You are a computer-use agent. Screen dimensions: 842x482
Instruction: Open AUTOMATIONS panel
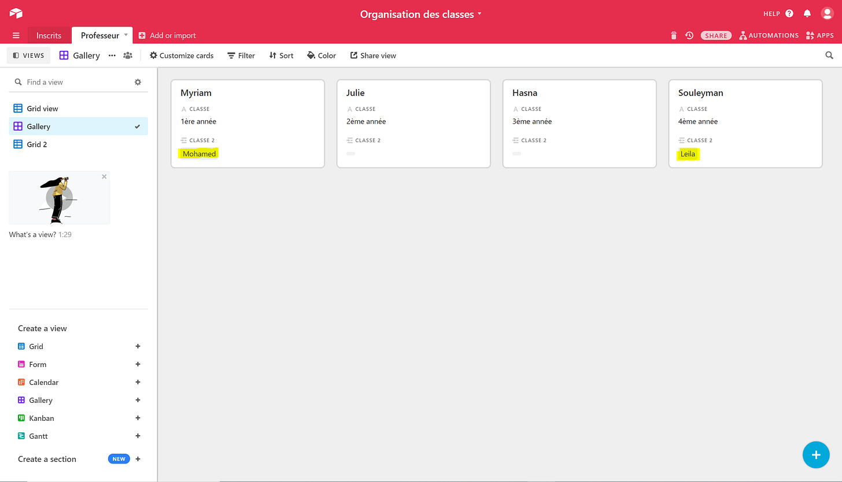click(x=769, y=35)
